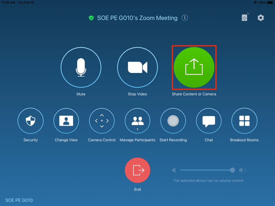Open Manage Participants
Viewport: 275px width, 206px height.
coord(137,121)
